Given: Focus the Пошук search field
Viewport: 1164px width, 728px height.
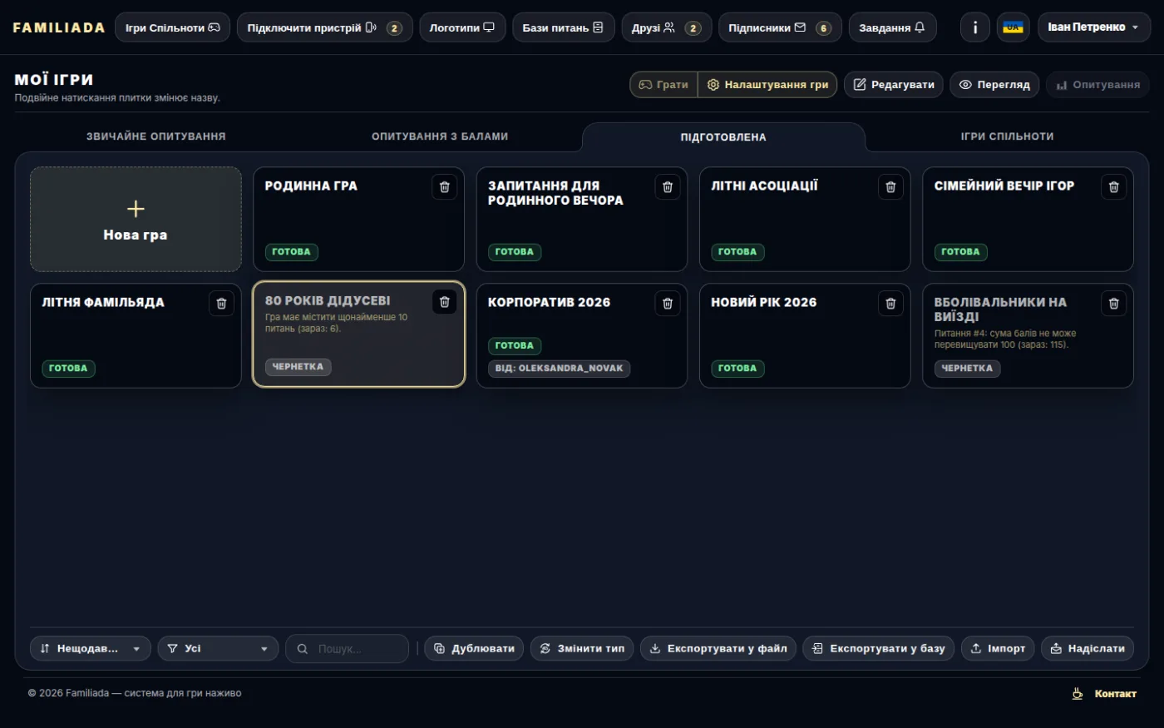Looking at the screenshot, I should [348, 648].
